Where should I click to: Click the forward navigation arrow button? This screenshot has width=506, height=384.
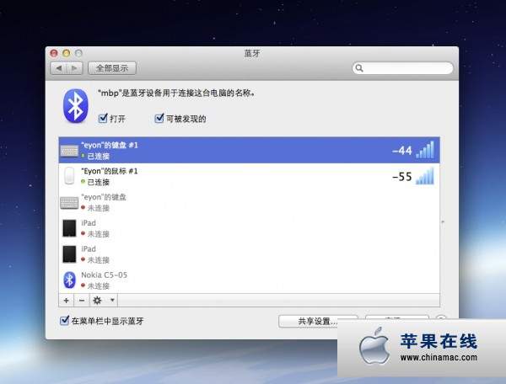(x=75, y=68)
